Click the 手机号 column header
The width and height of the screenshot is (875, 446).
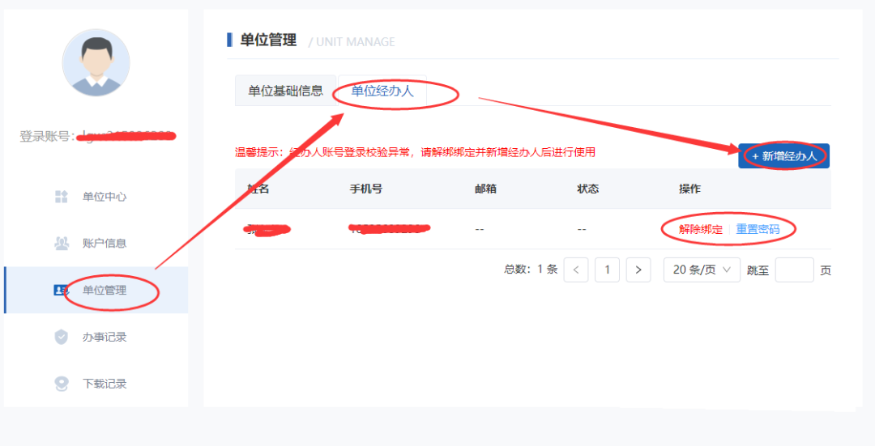(365, 189)
